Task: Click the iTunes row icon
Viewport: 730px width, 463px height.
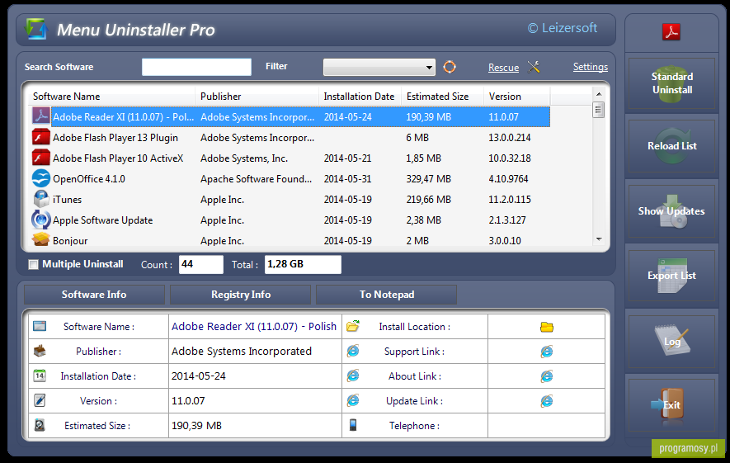Action: (x=41, y=199)
